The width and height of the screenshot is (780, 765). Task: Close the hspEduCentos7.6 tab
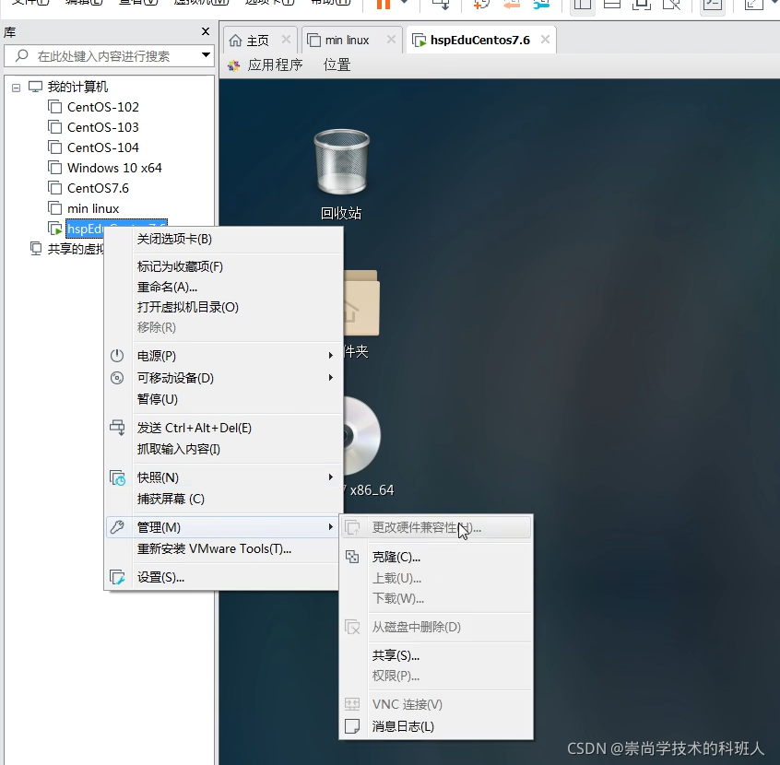(x=545, y=40)
